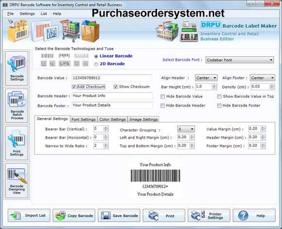Click the Print button
This screenshot has height=229, width=282.
click(x=164, y=215)
